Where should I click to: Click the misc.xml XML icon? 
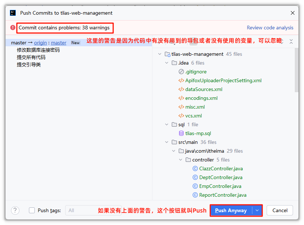(181, 107)
